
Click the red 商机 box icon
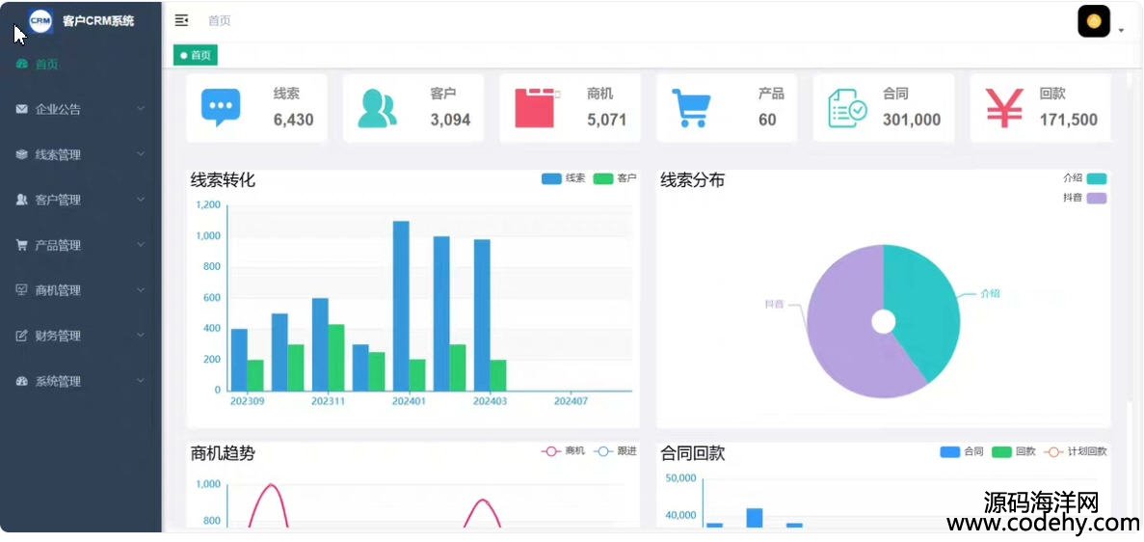[534, 108]
